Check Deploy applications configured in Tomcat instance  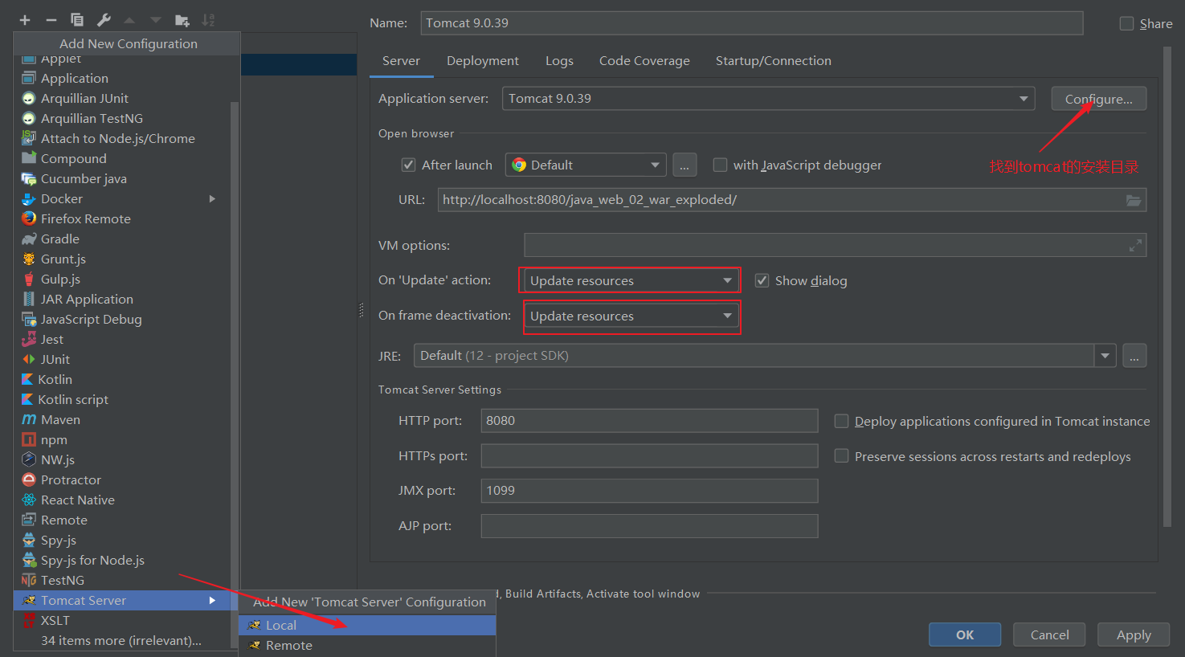tap(841, 421)
